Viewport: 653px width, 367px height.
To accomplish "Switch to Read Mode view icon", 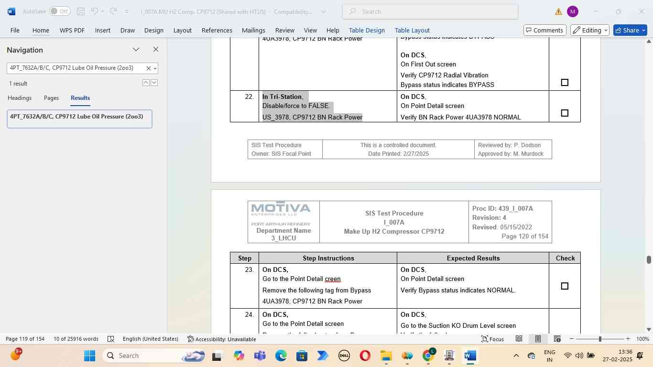I will point(519,339).
